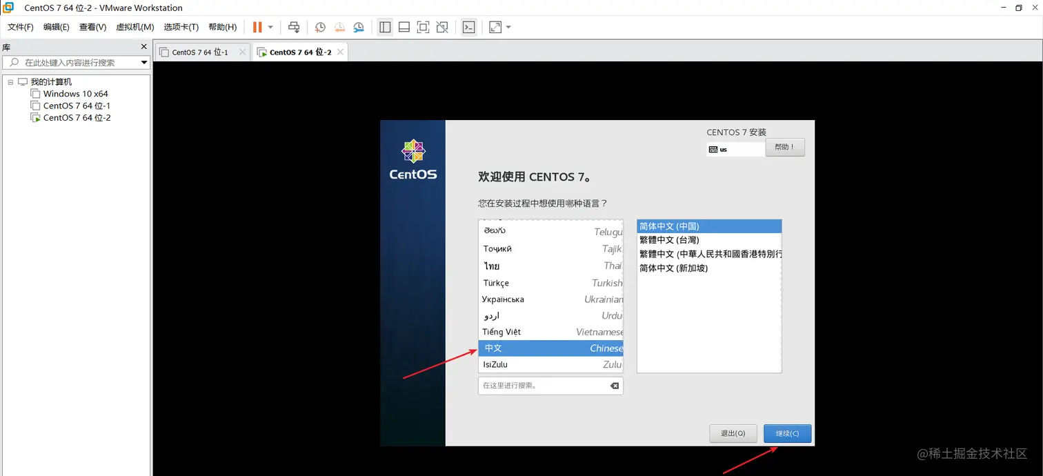Close the CentOS 7 64 位-2 tab
The height and width of the screenshot is (476, 1043).
coord(341,52)
